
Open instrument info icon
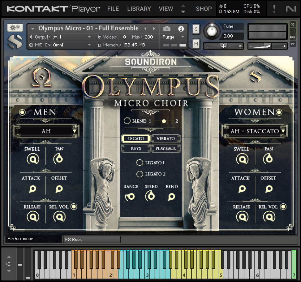181,28
